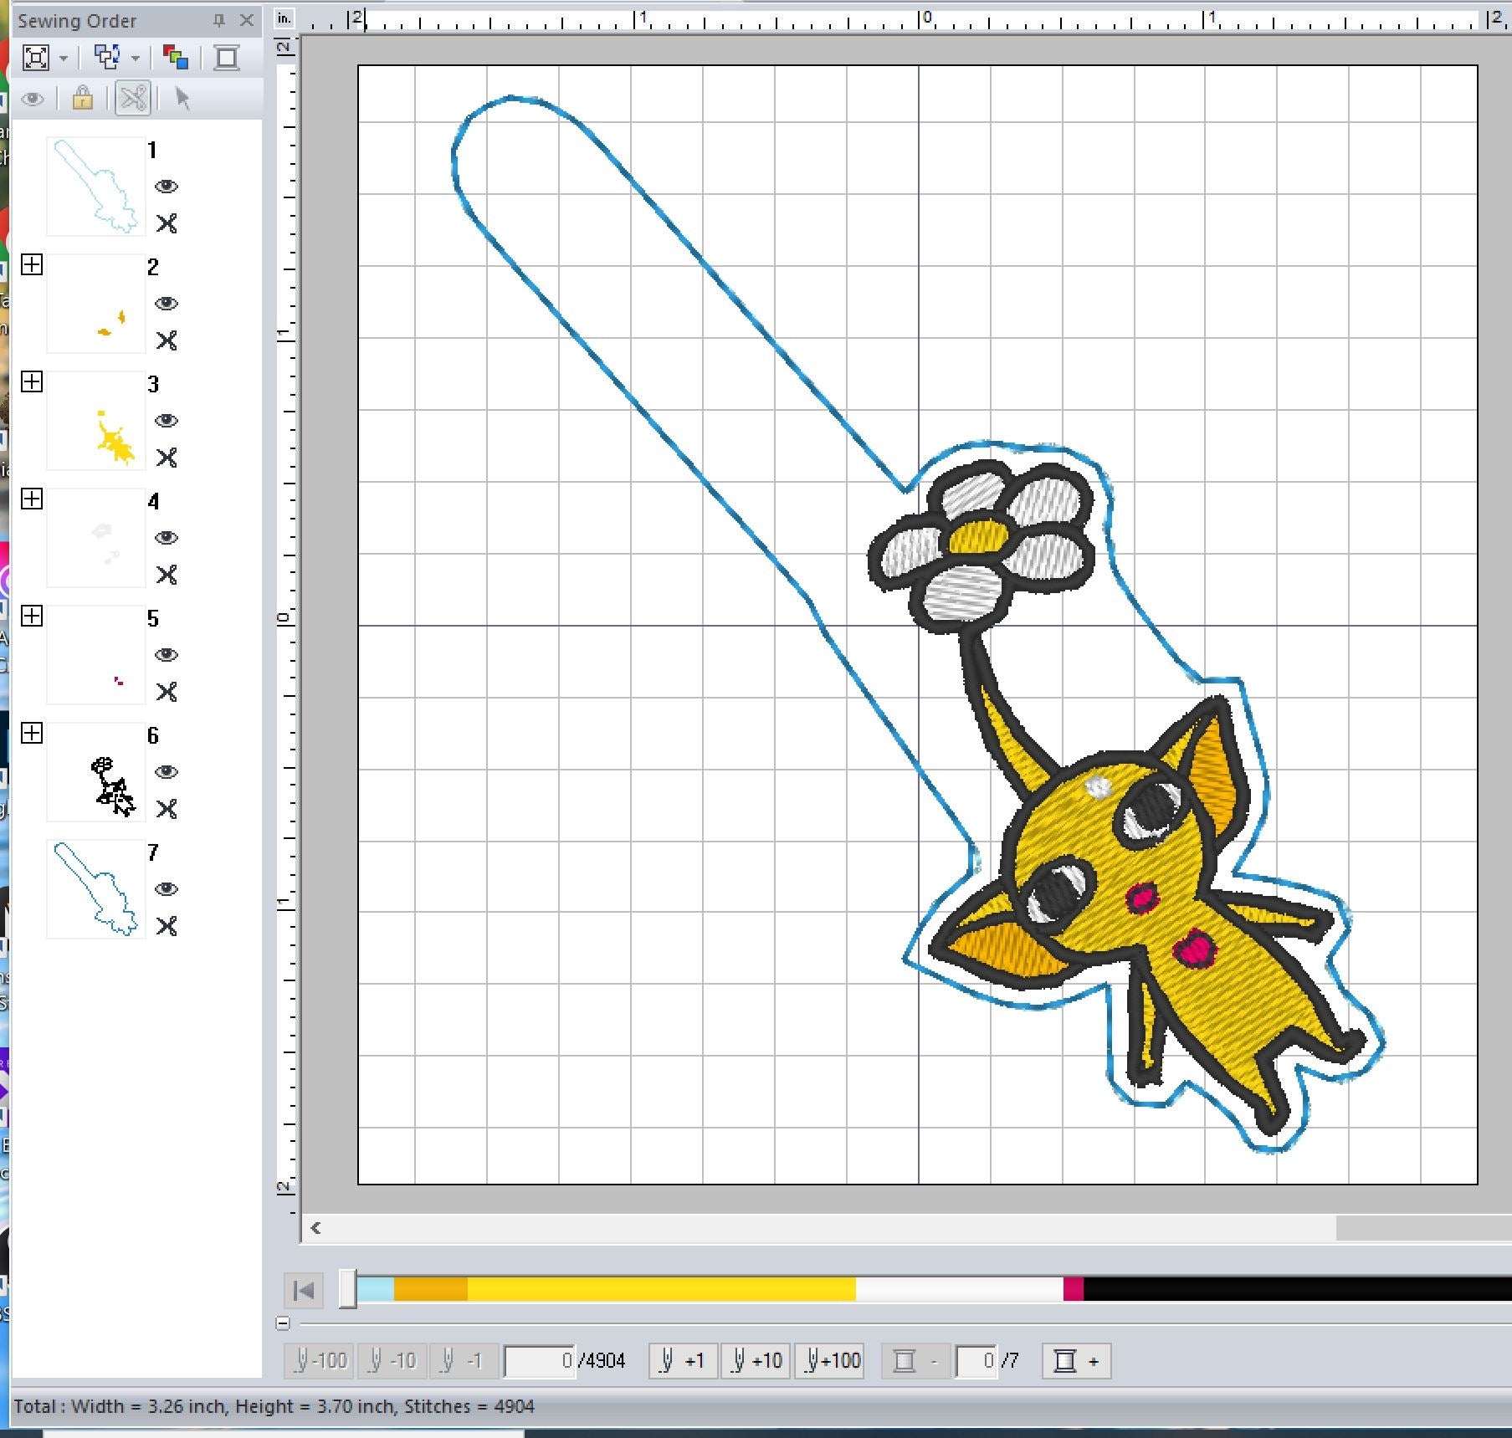
Task: Expand sewing step 4 group
Action: coord(32,499)
